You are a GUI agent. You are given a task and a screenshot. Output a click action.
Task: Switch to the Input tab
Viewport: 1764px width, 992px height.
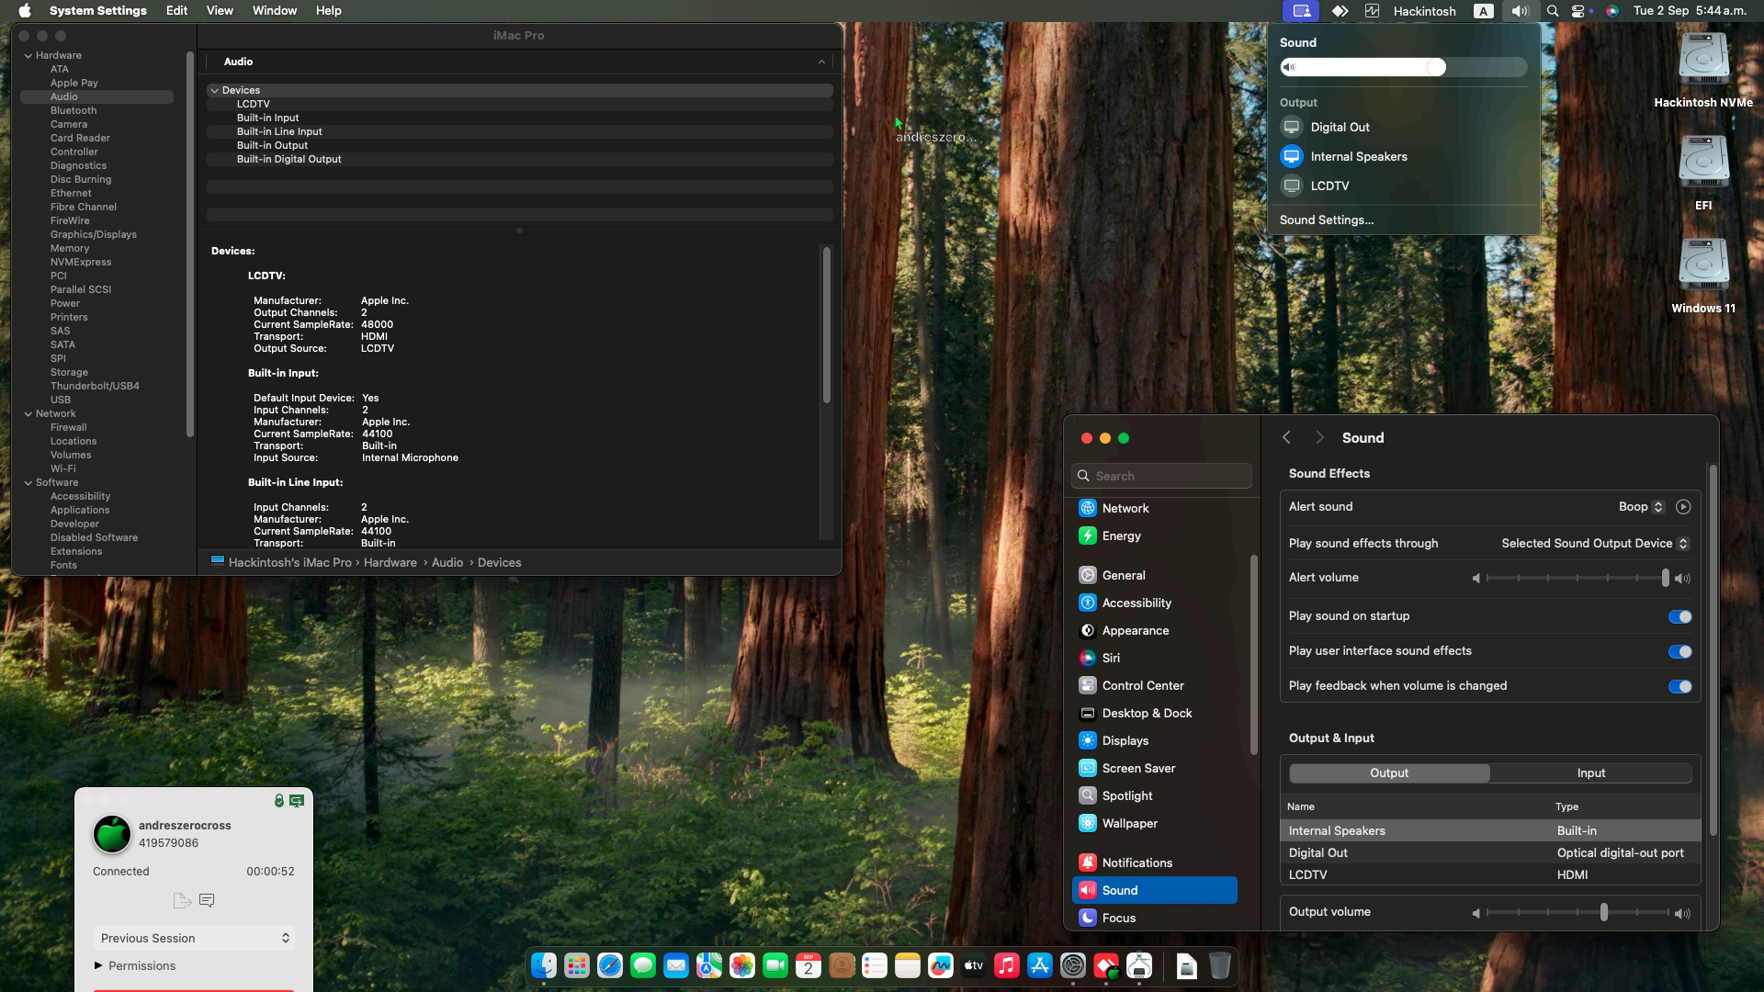[1590, 773]
